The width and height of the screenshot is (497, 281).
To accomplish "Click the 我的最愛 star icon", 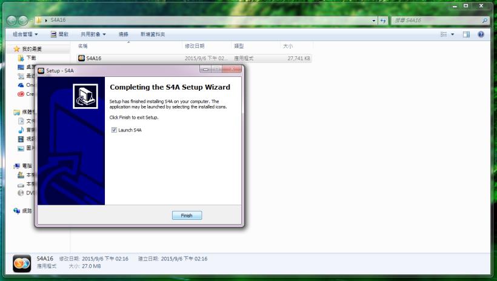I will (x=16, y=48).
